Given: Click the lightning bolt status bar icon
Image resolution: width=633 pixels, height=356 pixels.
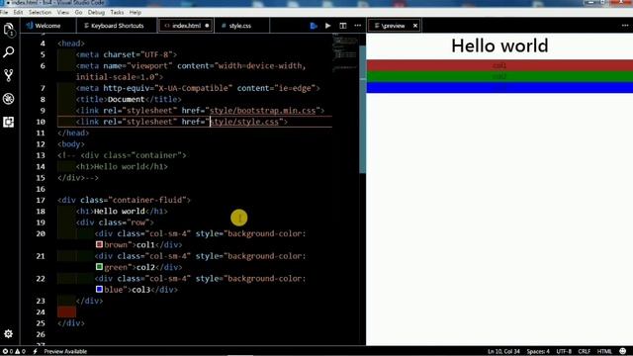Looking at the screenshot, I should tap(36, 352).
